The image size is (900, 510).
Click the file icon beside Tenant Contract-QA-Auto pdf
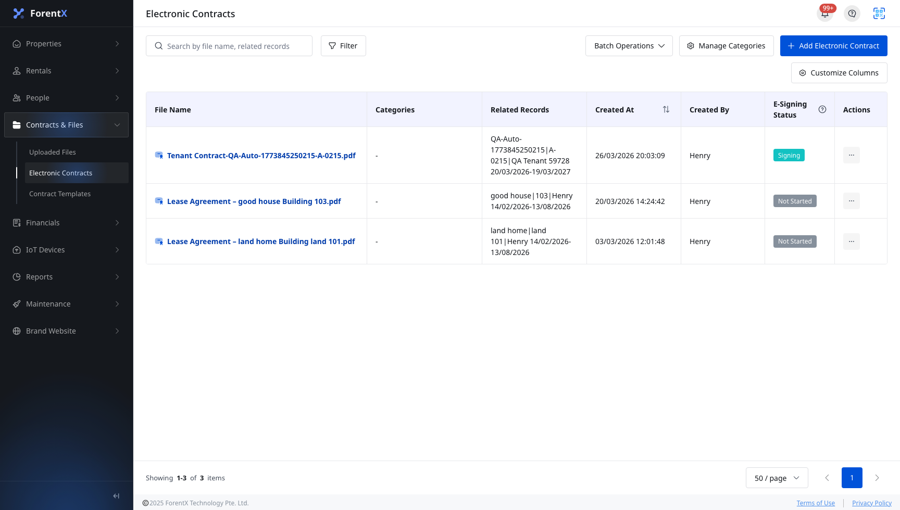pyautogui.click(x=159, y=155)
